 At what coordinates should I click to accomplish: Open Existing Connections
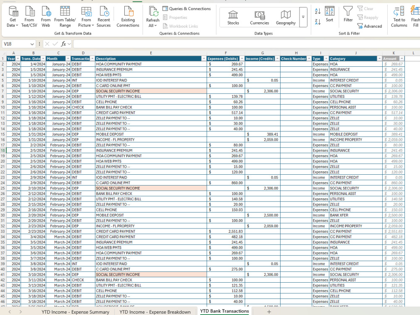coord(128,17)
